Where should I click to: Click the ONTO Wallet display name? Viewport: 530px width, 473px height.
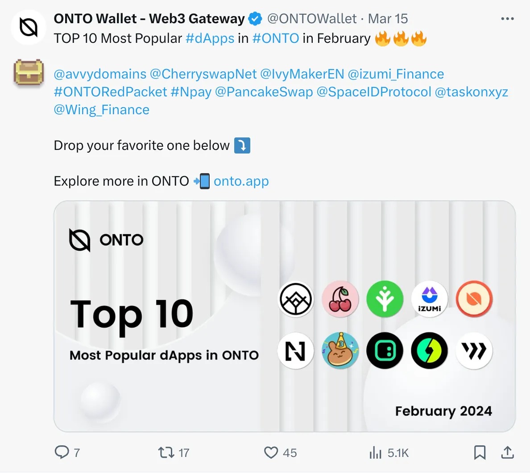pos(149,19)
